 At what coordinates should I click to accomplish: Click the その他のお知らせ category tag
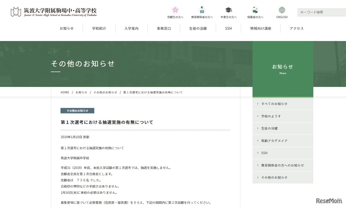tap(77, 111)
